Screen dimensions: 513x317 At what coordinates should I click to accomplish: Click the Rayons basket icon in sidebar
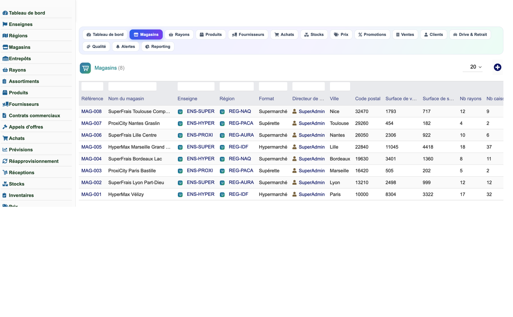point(5,70)
